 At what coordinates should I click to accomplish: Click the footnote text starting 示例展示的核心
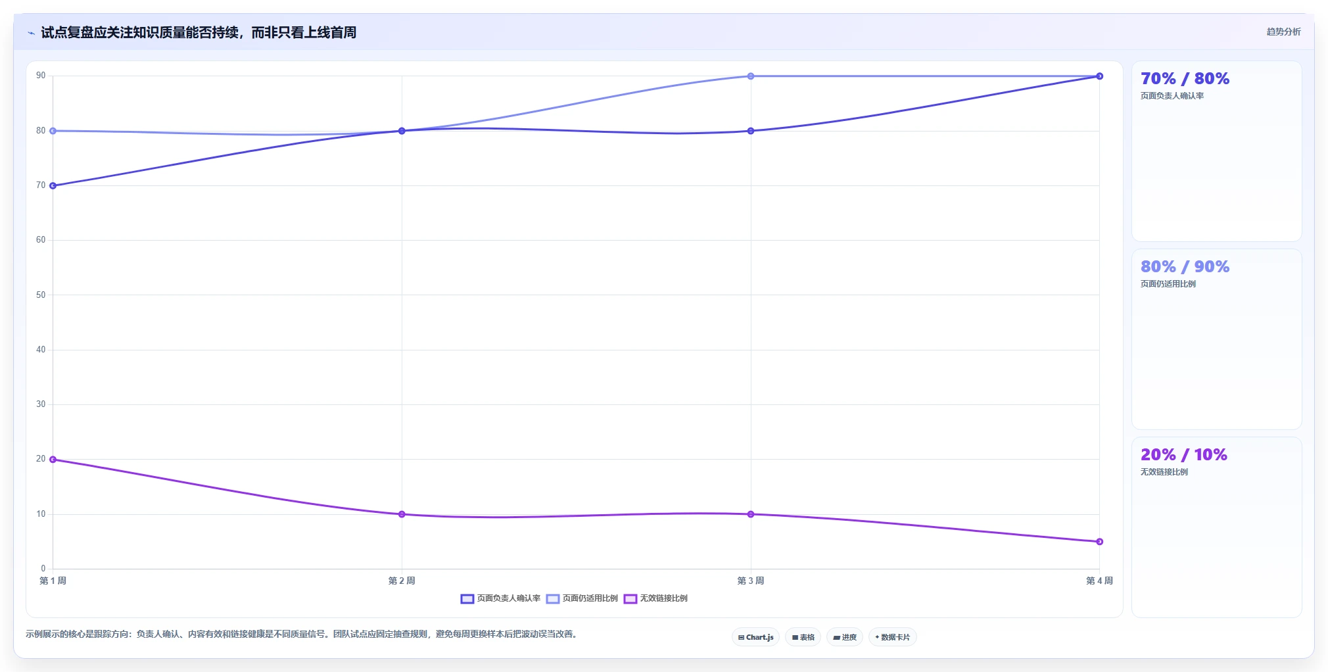[302, 635]
